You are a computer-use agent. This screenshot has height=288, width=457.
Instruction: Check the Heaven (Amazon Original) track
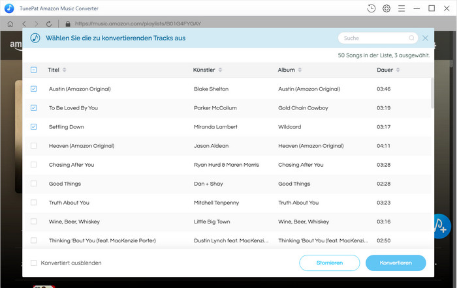(33, 145)
